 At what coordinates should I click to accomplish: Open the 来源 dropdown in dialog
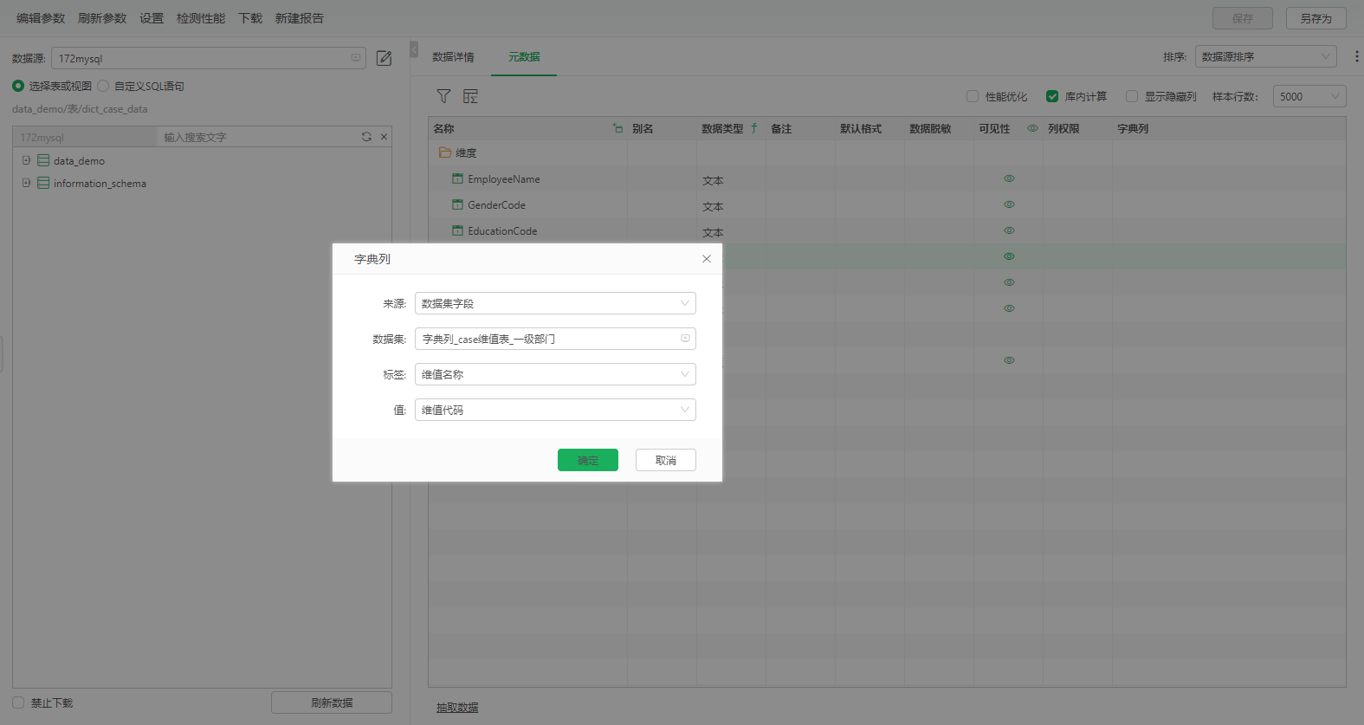click(555, 303)
